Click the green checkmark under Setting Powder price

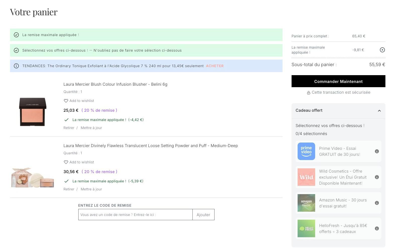pos(66,181)
